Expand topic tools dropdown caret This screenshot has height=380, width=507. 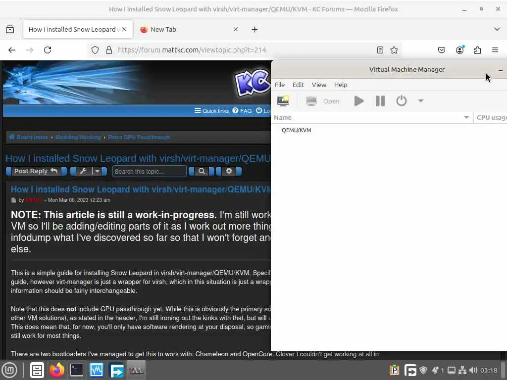coord(98,171)
